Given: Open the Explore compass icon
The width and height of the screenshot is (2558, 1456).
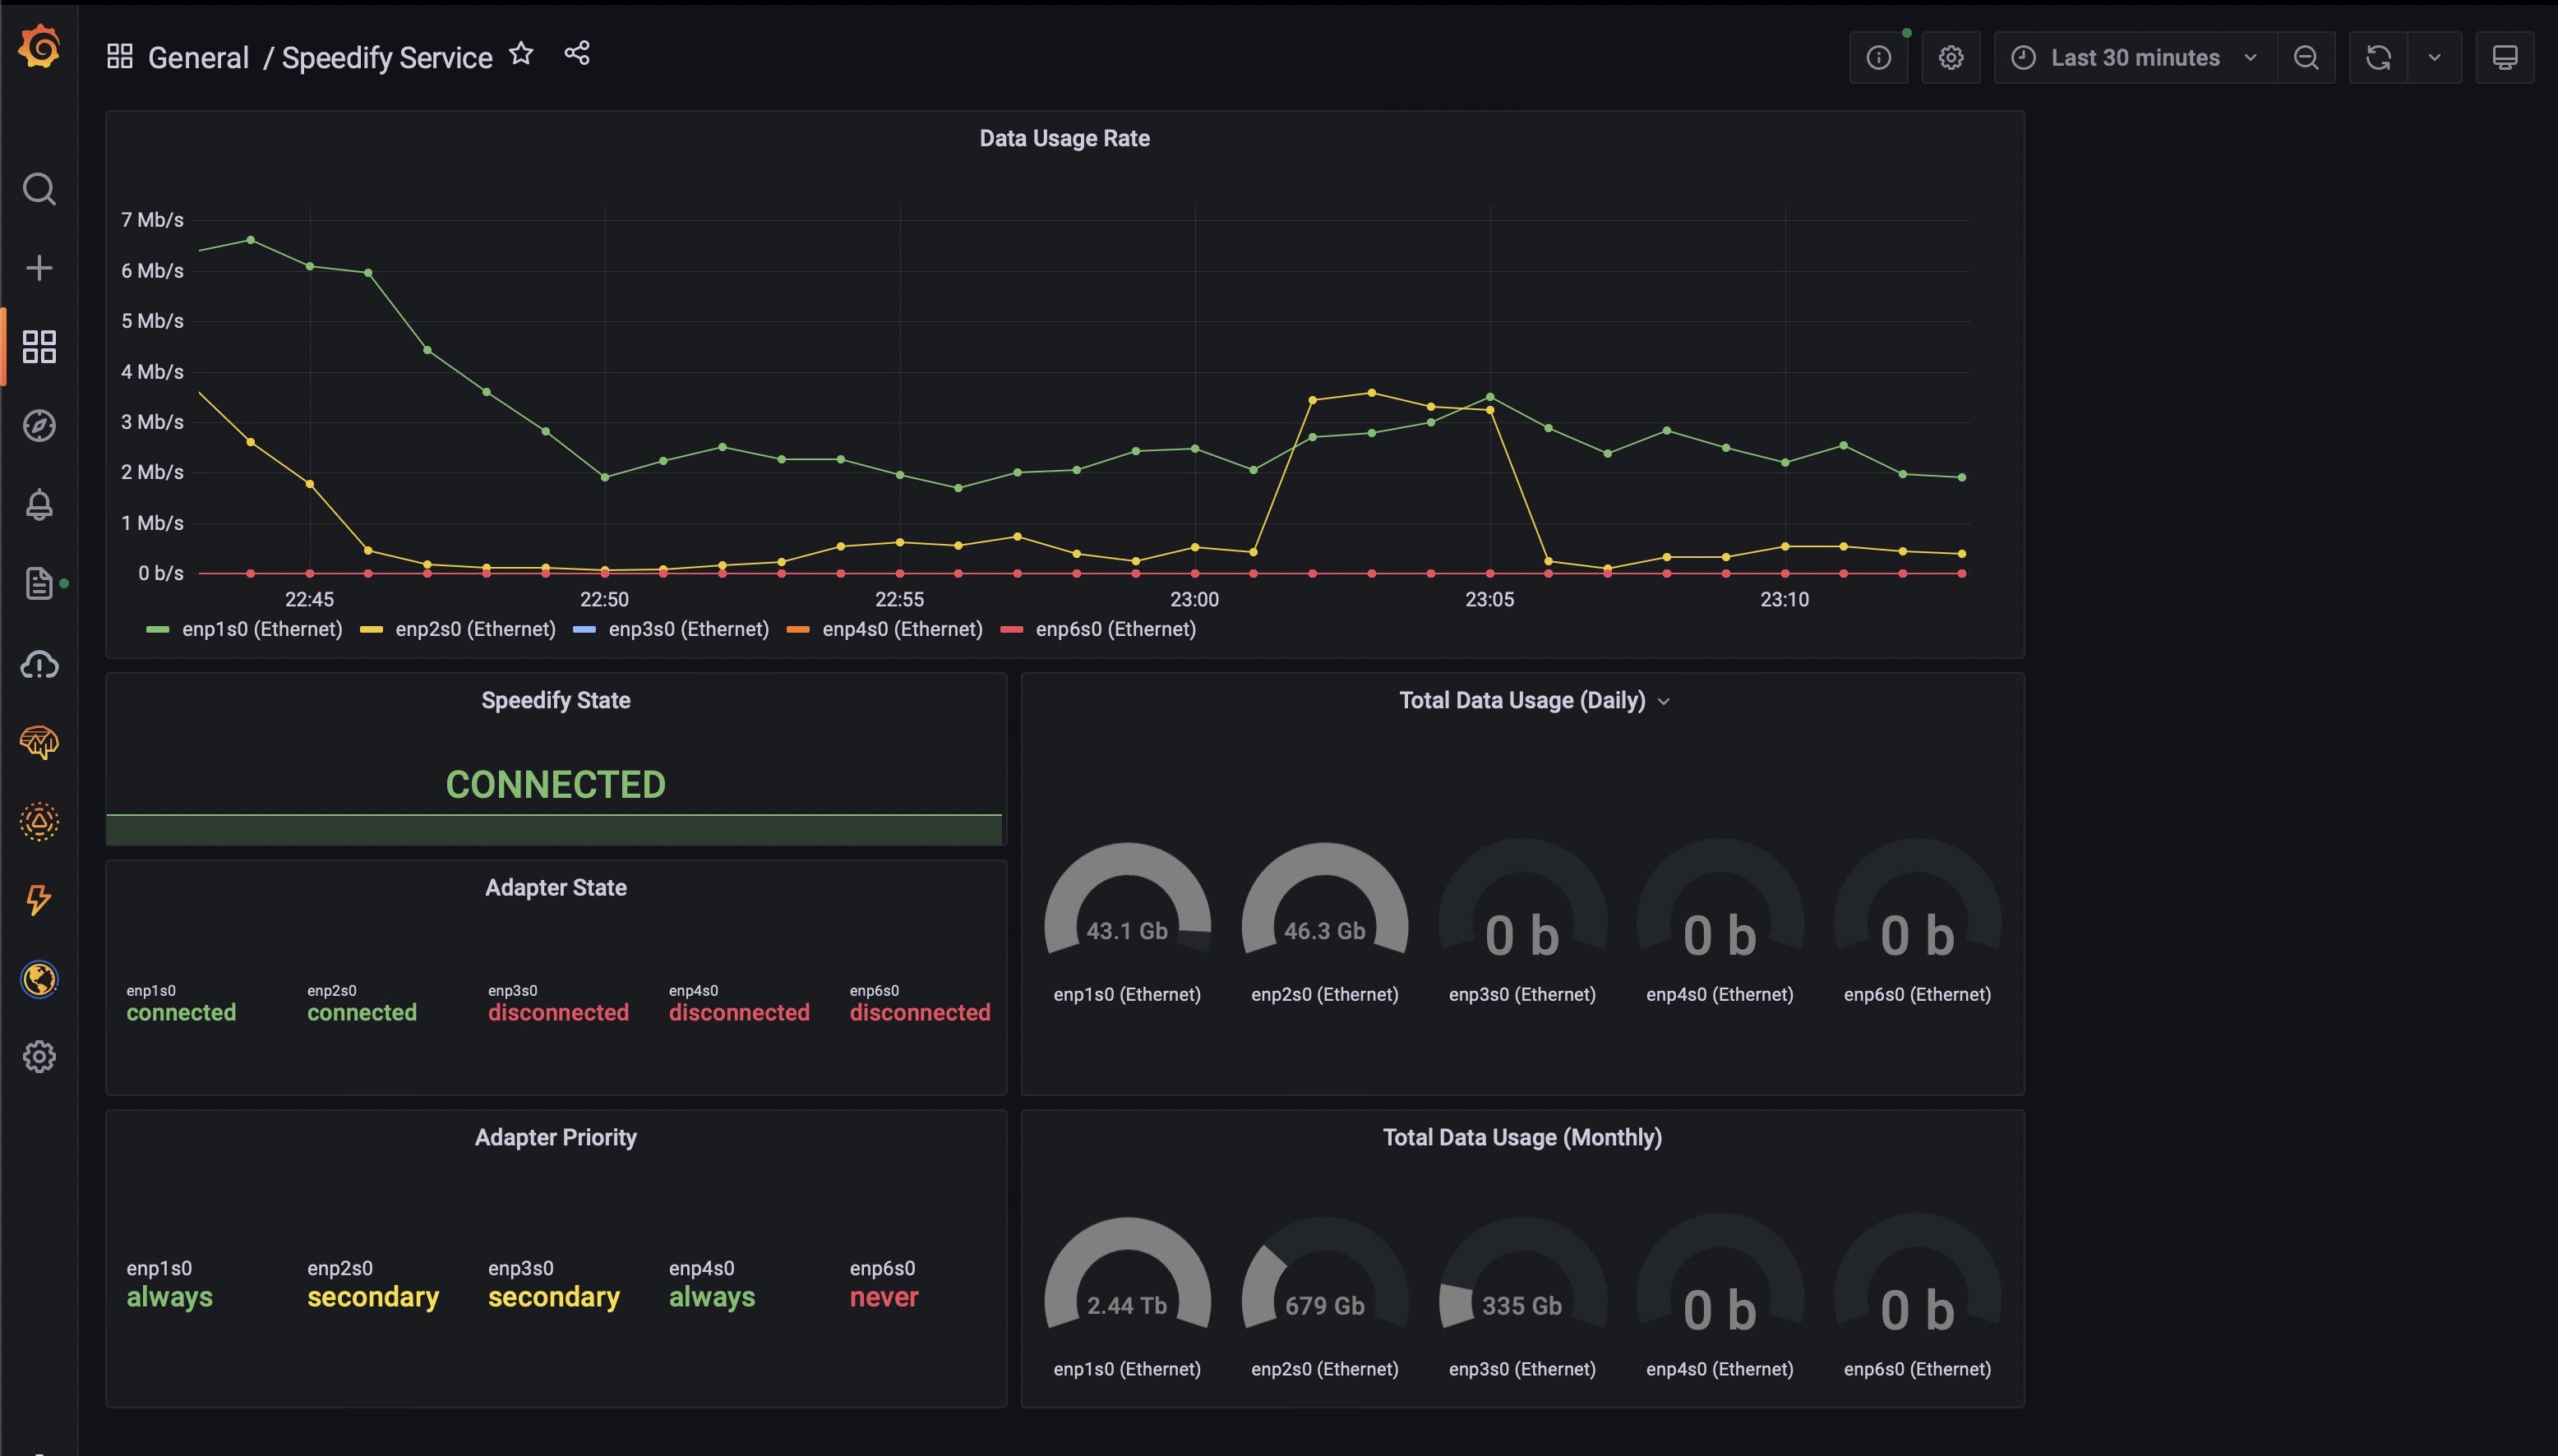Looking at the screenshot, I should coord(39,426).
